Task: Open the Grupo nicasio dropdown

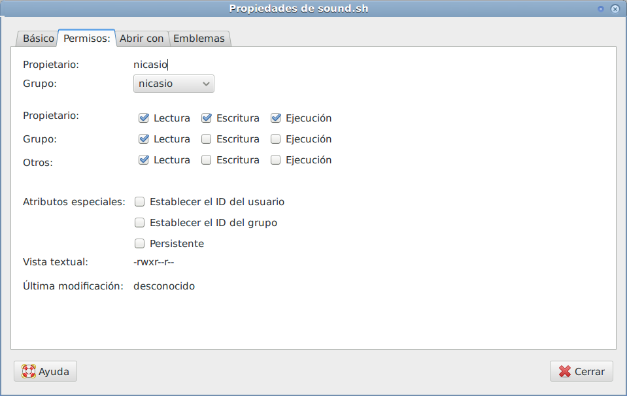Action: [173, 84]
